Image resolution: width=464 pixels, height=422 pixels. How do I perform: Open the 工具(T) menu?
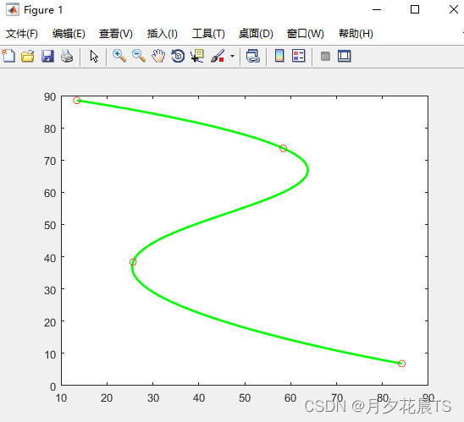click(x=208, y=33)
